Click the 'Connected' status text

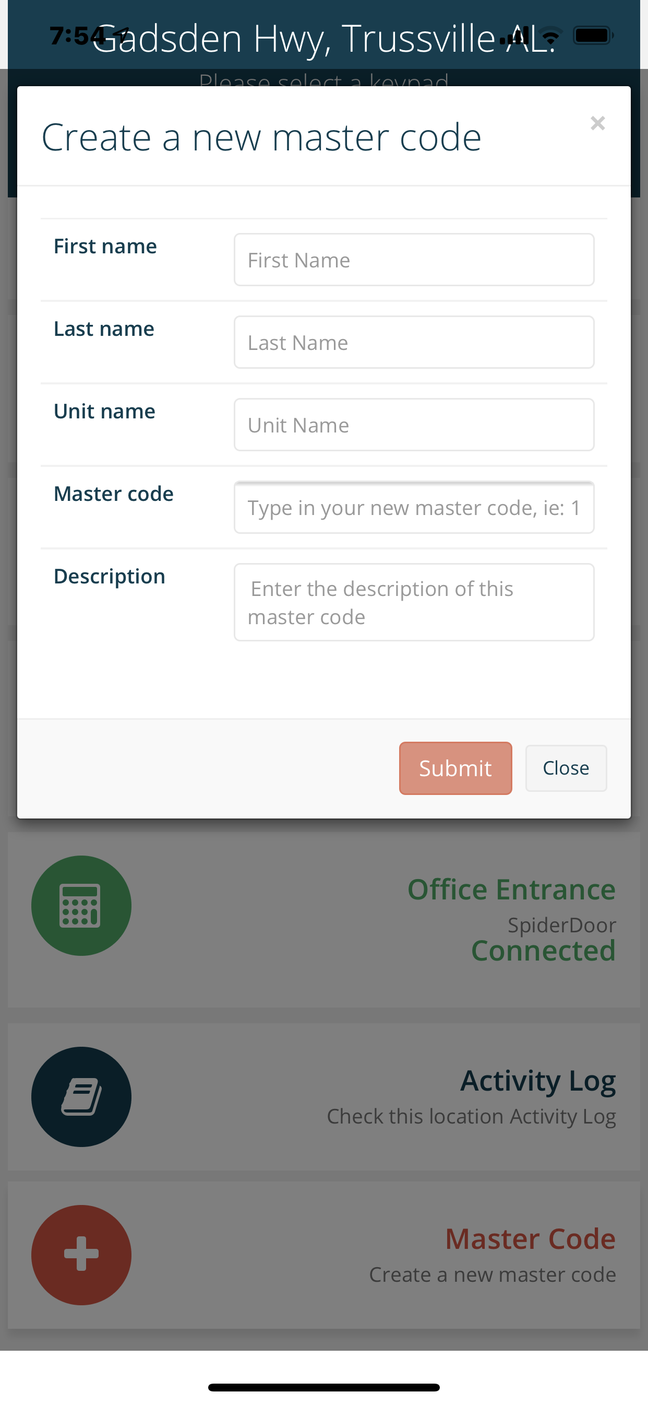click(x=544, y=951)
